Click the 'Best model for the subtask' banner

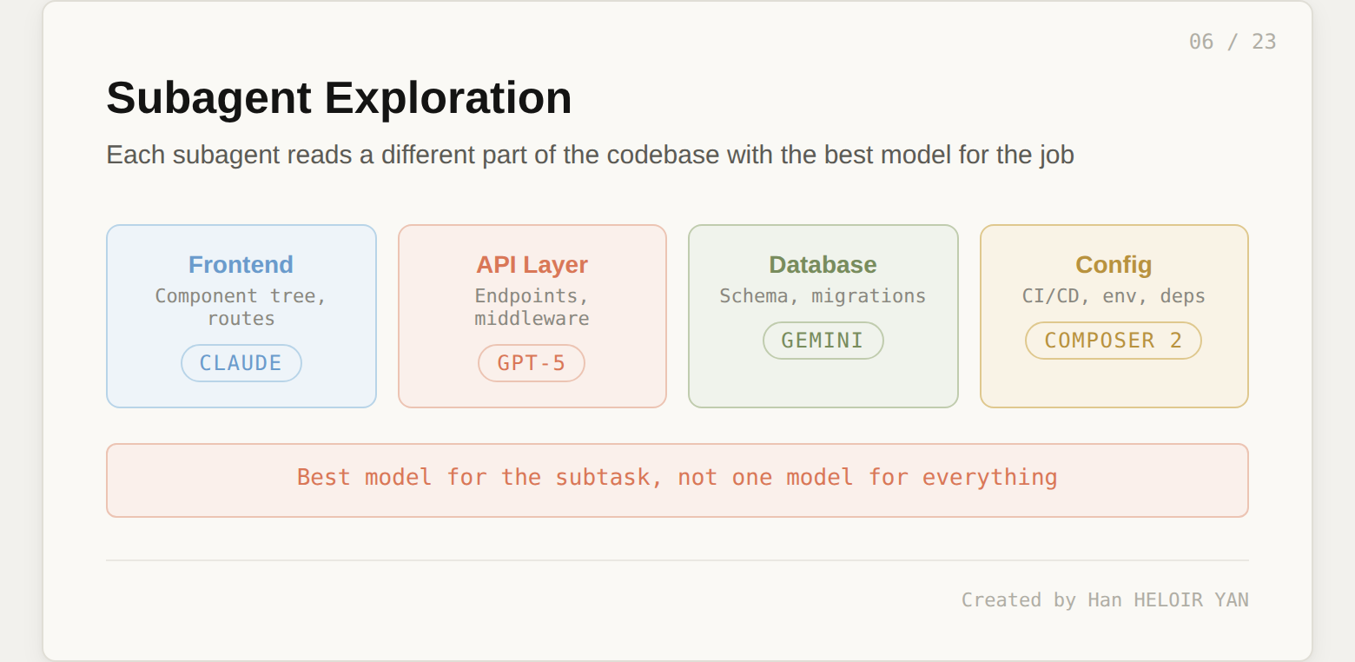coord(677,478)
